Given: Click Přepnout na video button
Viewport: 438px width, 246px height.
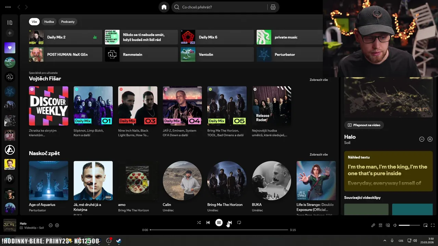Looking at the screenshot, I should [x=364, y=125].
